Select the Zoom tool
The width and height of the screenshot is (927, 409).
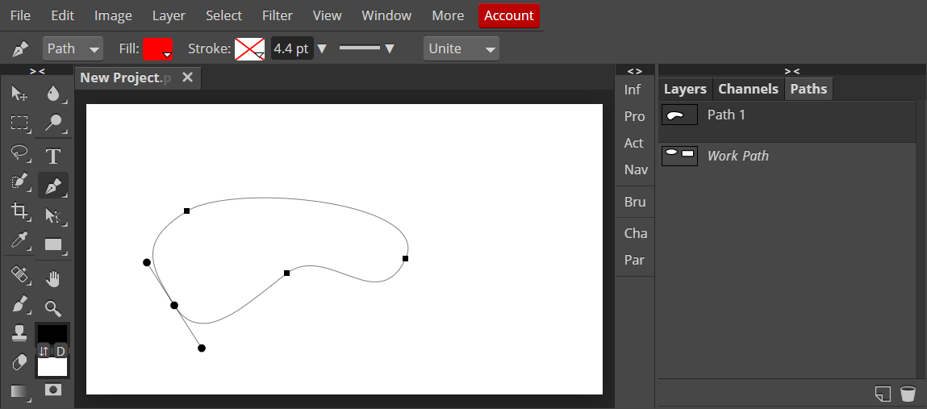pos(54,307)
